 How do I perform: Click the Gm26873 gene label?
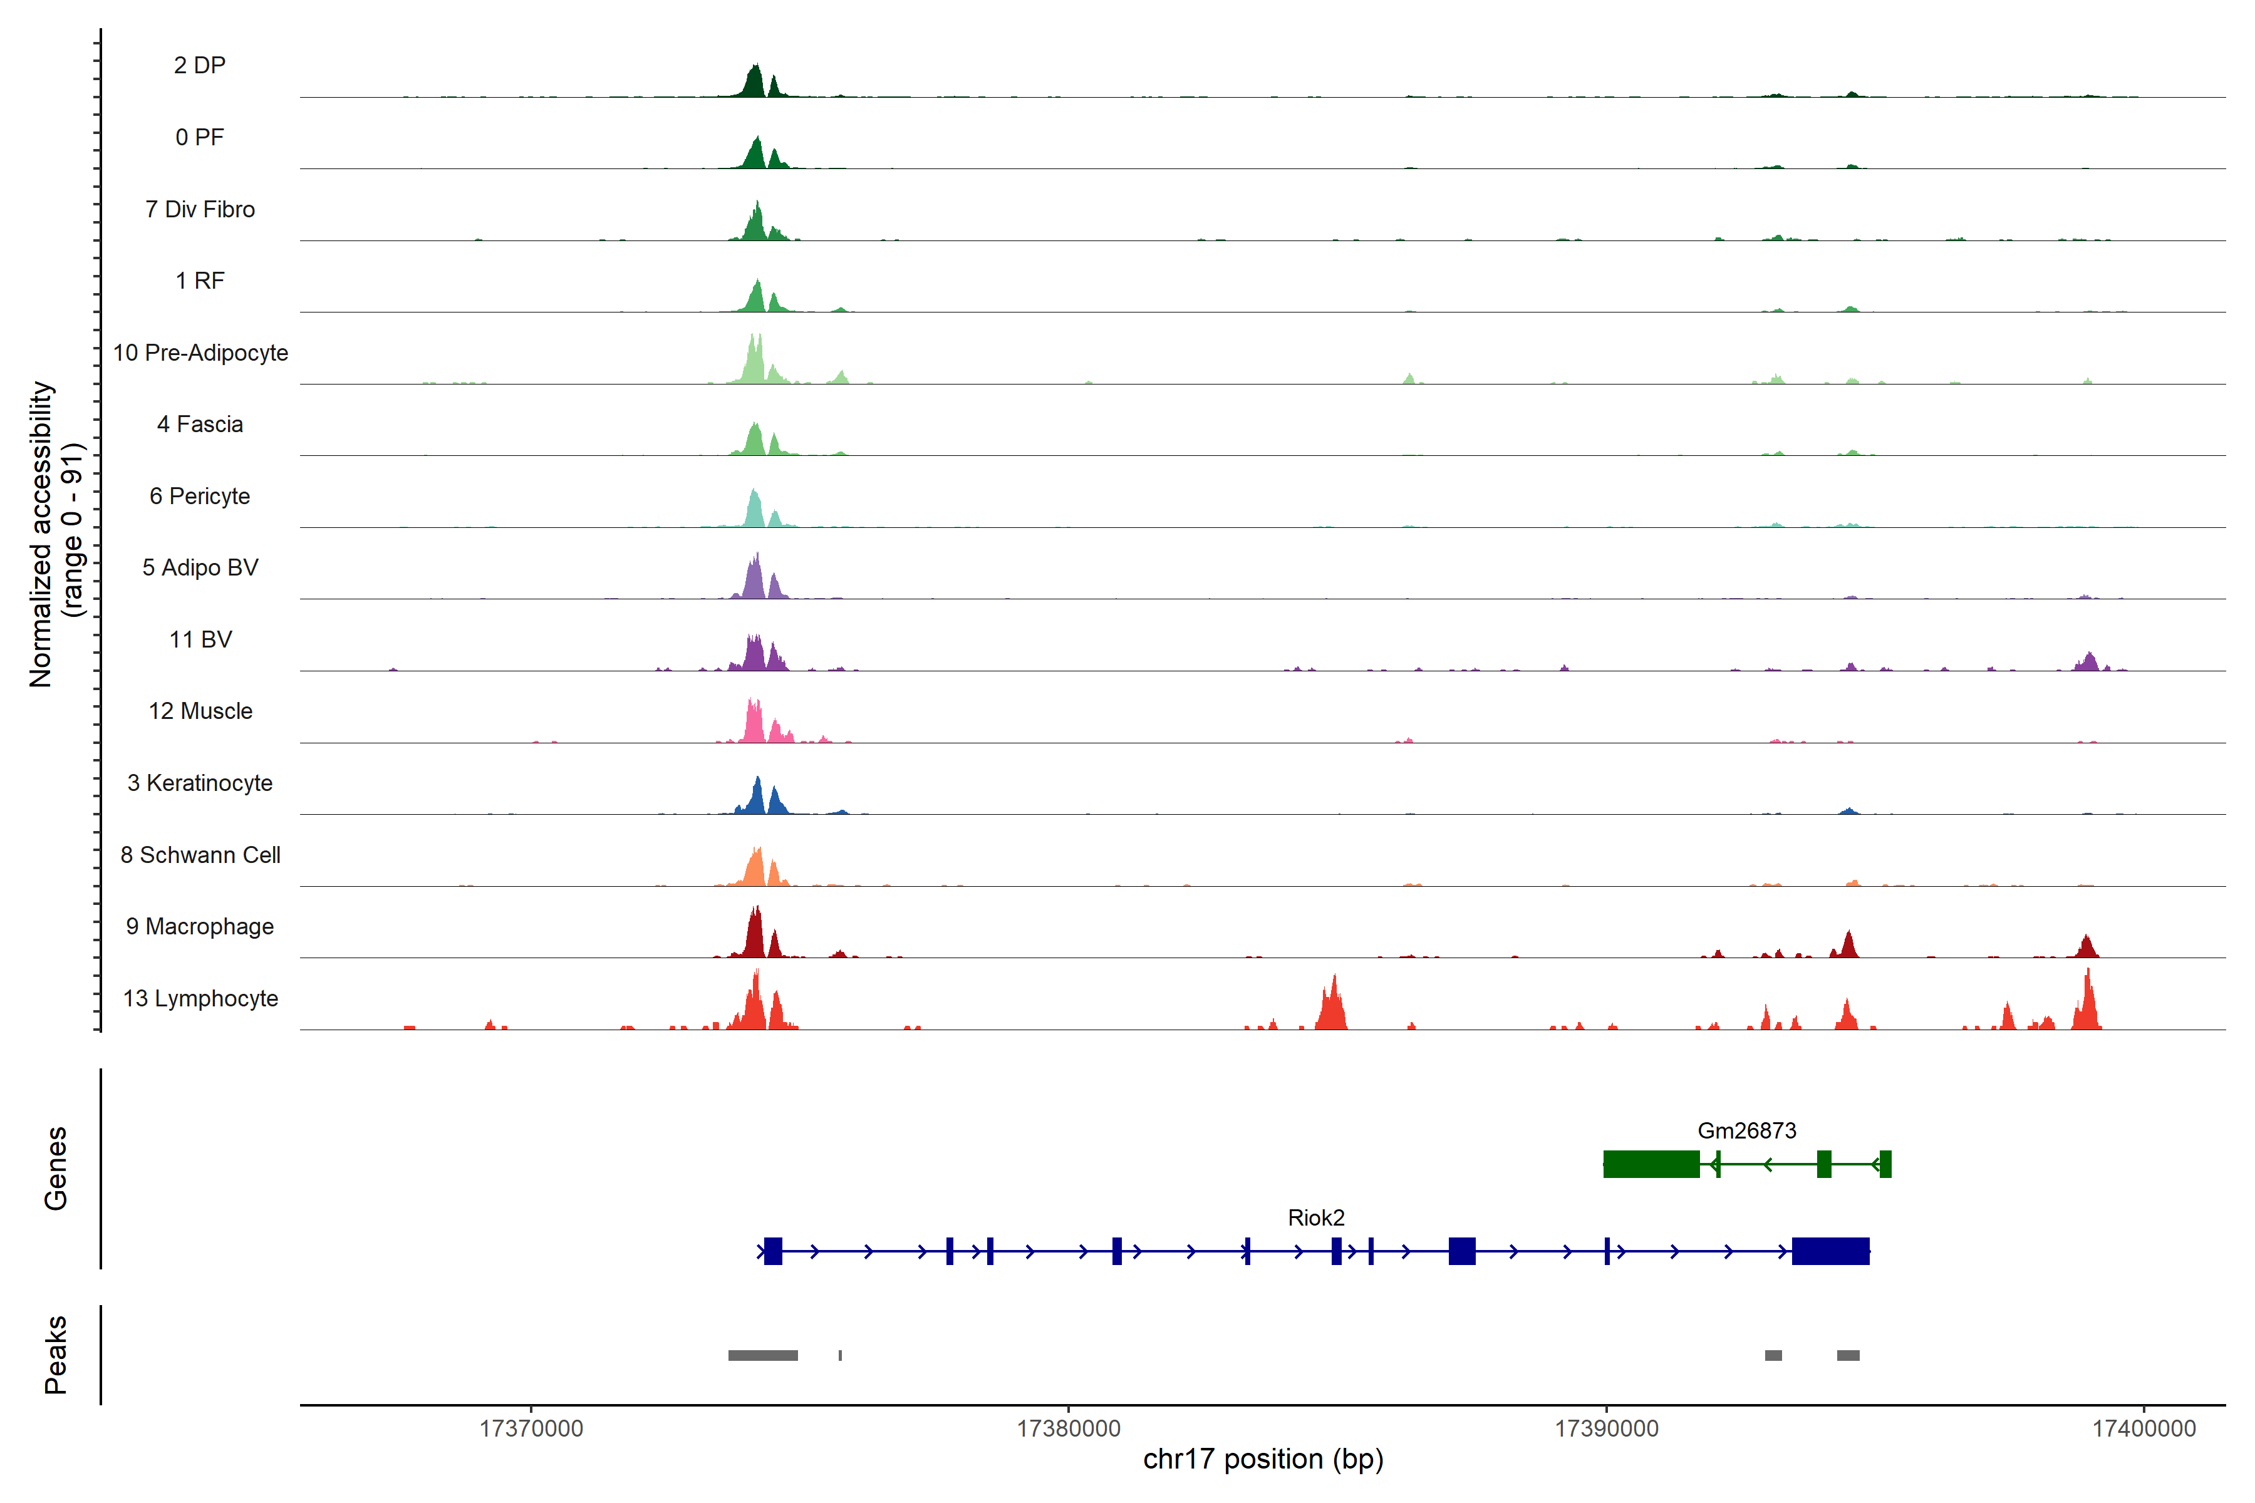[1746, 1130]
